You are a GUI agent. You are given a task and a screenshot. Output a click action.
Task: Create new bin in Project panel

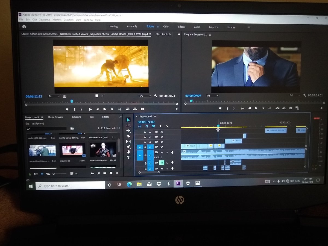tap(105, 173)
